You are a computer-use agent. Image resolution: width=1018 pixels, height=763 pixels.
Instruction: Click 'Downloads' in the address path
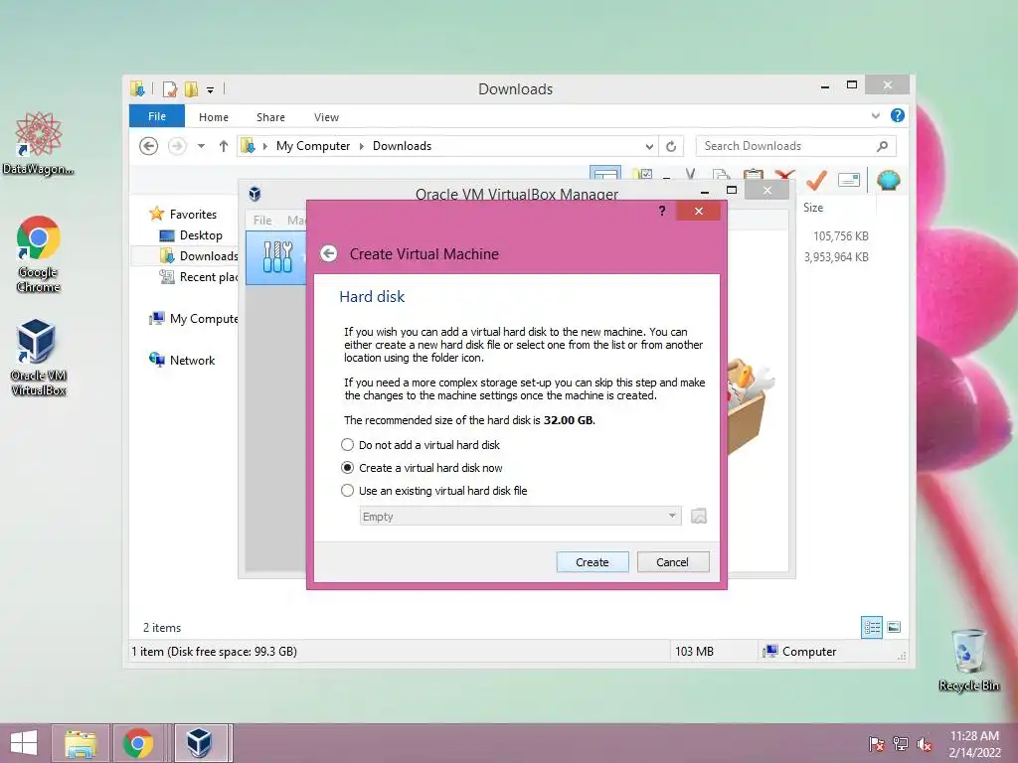point(402,146)
